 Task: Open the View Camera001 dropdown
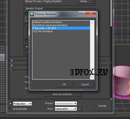(66, 109)
